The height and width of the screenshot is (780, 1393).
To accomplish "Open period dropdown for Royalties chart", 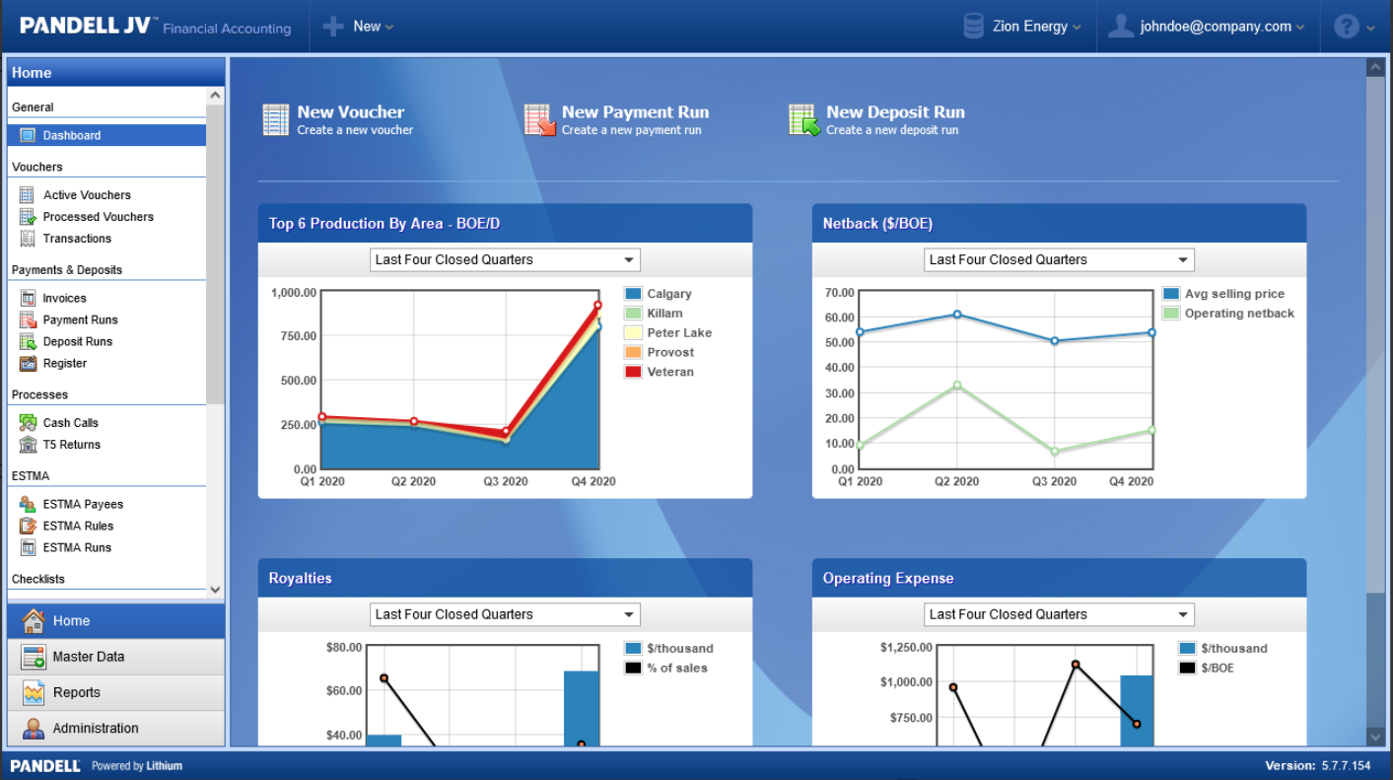I will tap(505, 614).
